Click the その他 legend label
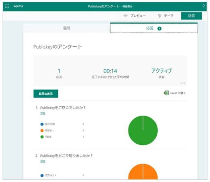This screenshot has width=210, height=182. click(48, 137)
